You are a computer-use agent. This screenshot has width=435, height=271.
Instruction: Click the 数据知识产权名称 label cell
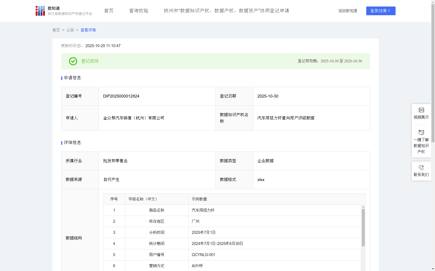coord(234,118)
